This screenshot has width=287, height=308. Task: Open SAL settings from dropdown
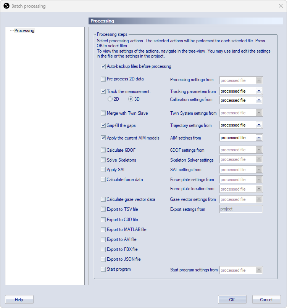click(x=241, y=170)
